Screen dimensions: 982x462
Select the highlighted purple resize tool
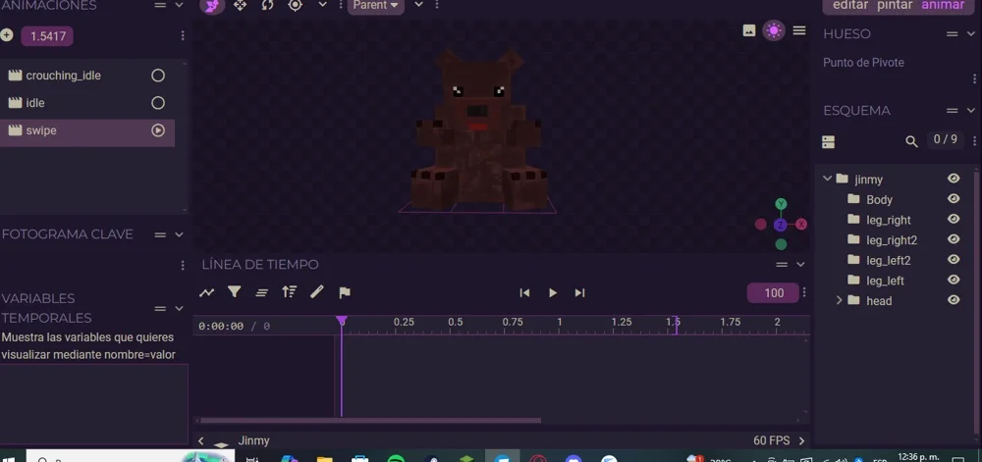[212, 6]
